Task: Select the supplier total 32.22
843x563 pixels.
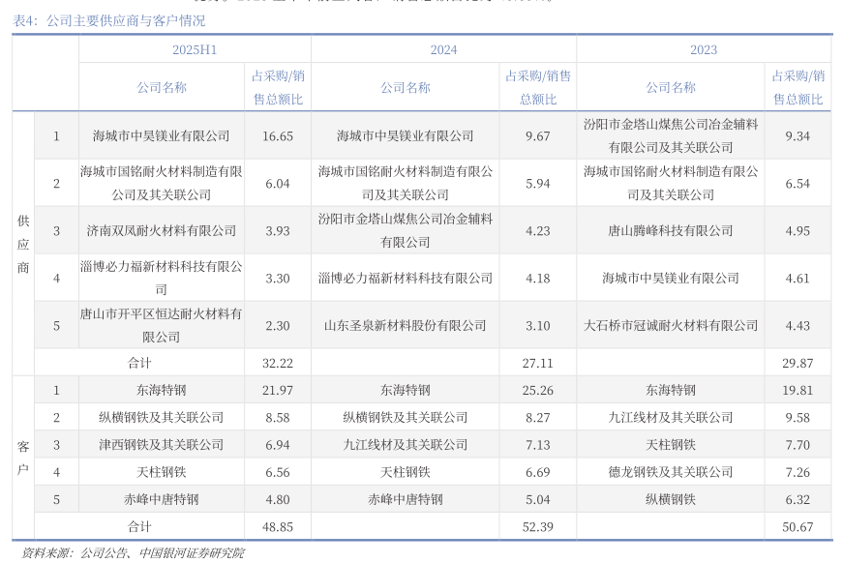Action: pyautogui.click(x=278, y=363)
